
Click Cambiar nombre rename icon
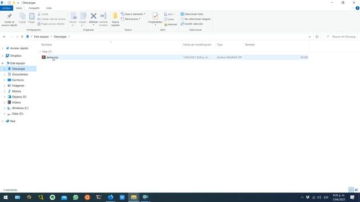[x=103, y=16]
